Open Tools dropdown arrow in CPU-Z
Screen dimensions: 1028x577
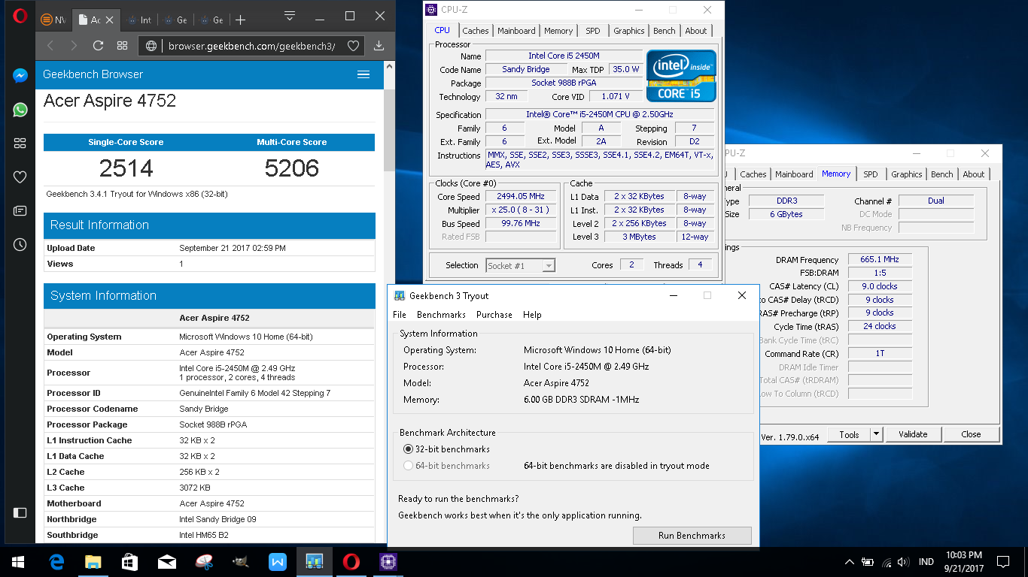876,434
